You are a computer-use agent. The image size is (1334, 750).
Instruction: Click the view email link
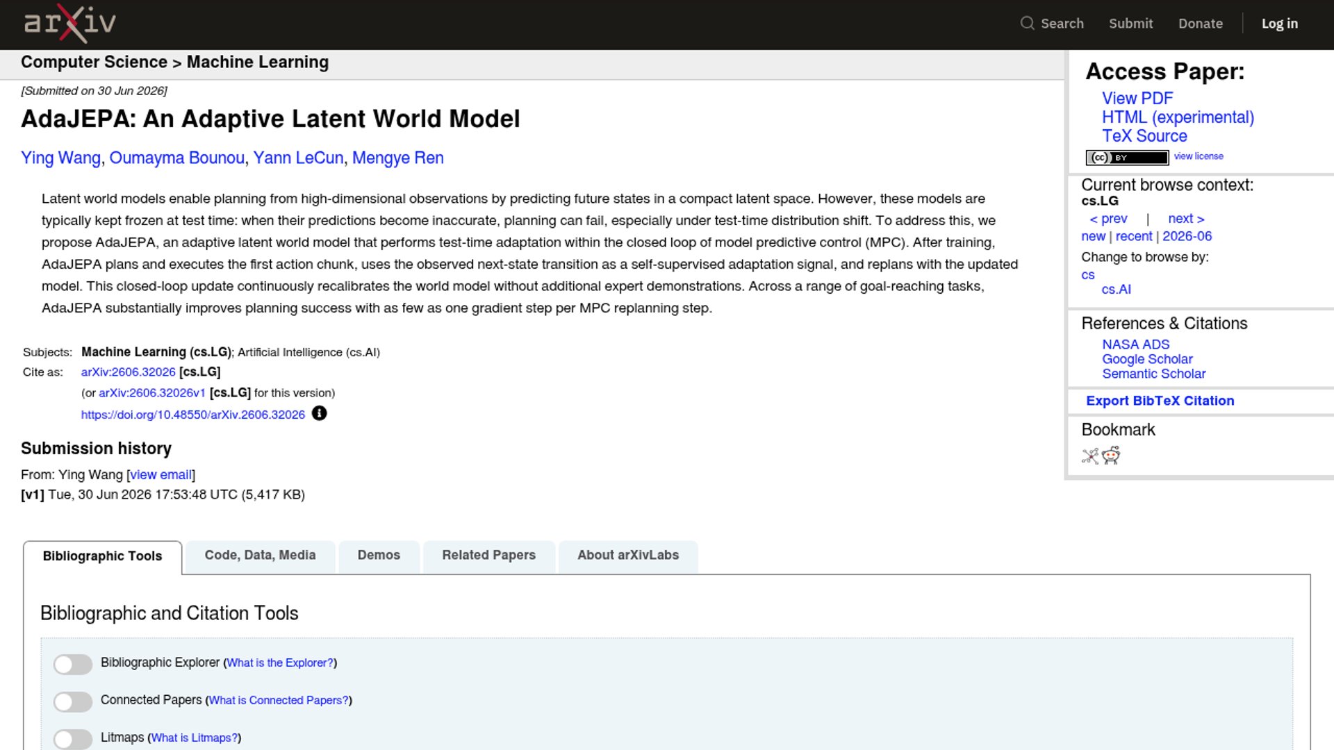[160, 475]
